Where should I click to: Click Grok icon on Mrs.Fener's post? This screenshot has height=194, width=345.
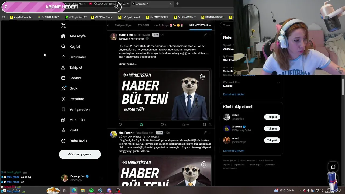205,133
